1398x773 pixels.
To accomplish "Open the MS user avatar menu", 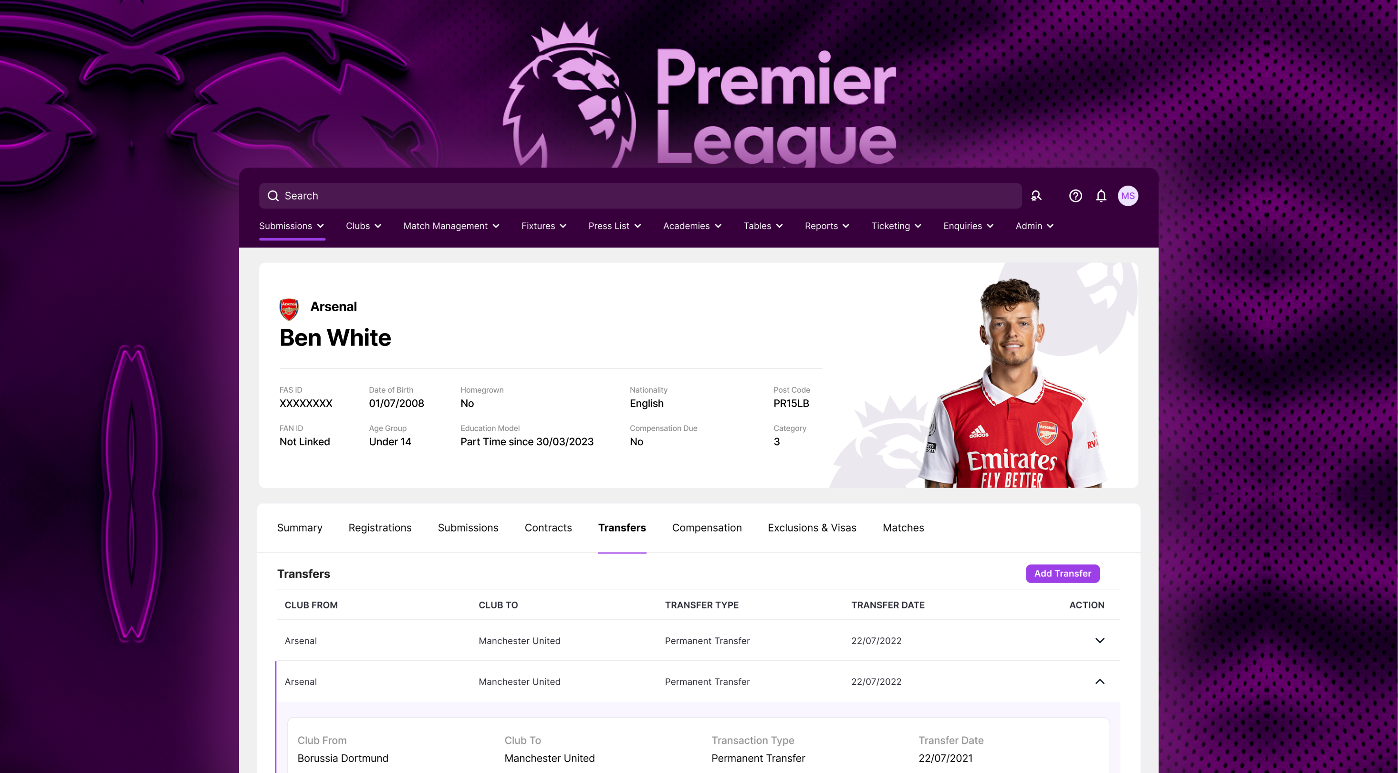I will click(x=1128, y=196).
